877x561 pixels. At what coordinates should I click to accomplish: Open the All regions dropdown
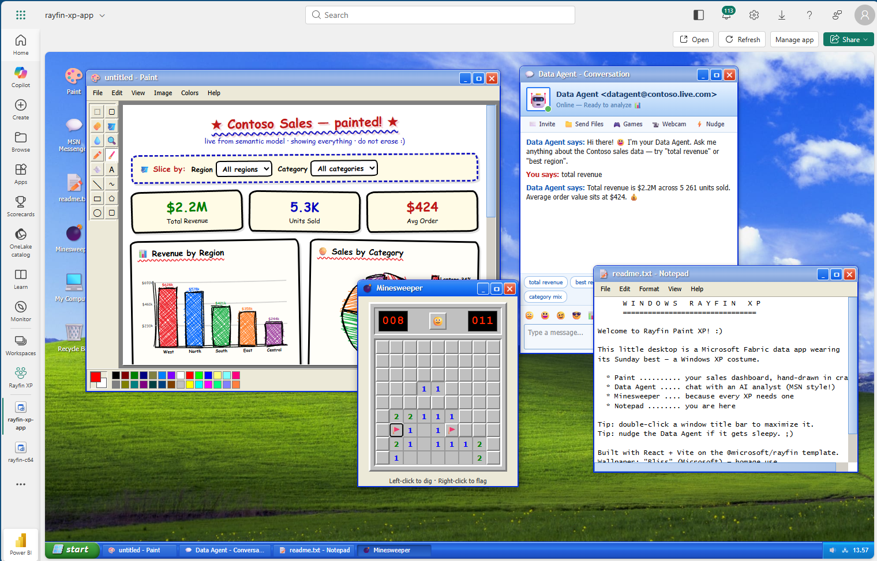click(244, 169)
